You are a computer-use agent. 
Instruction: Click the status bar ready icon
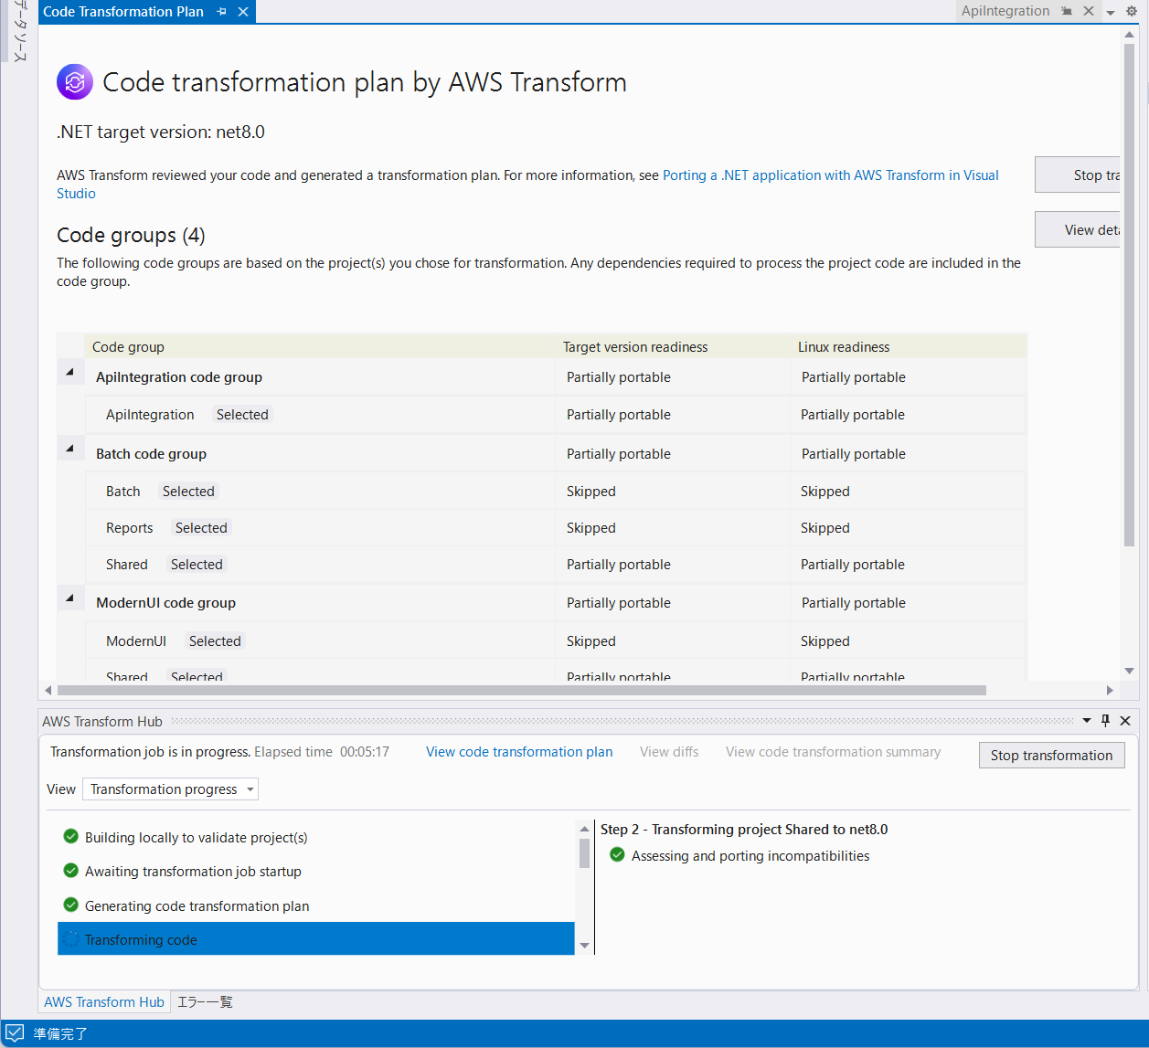tap(15, 1033)
